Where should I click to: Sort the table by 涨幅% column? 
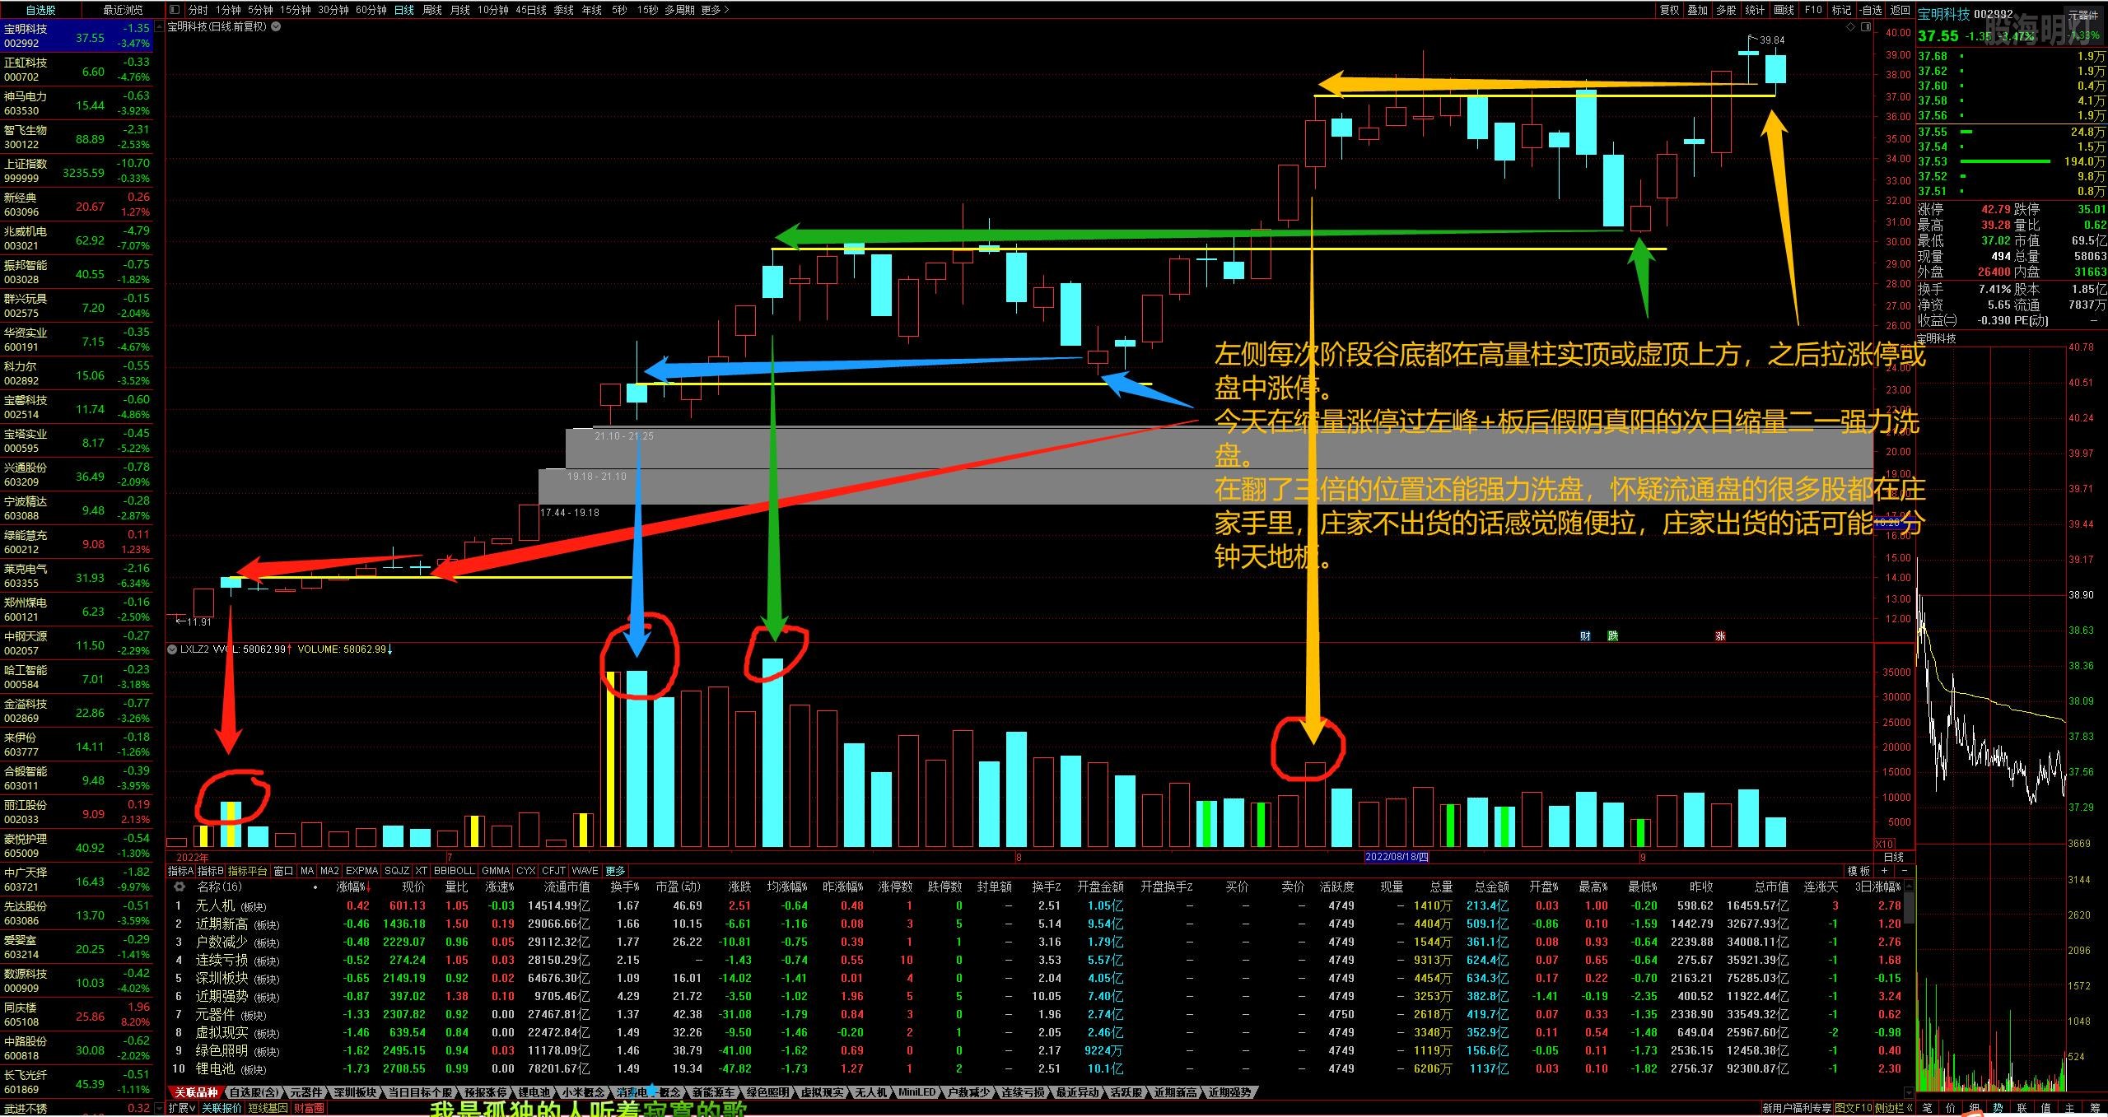tap(354, 887)
